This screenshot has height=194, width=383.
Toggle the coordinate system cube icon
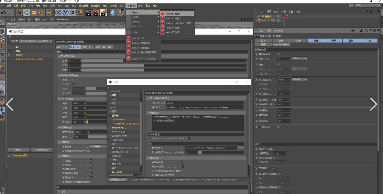point(80,12)
